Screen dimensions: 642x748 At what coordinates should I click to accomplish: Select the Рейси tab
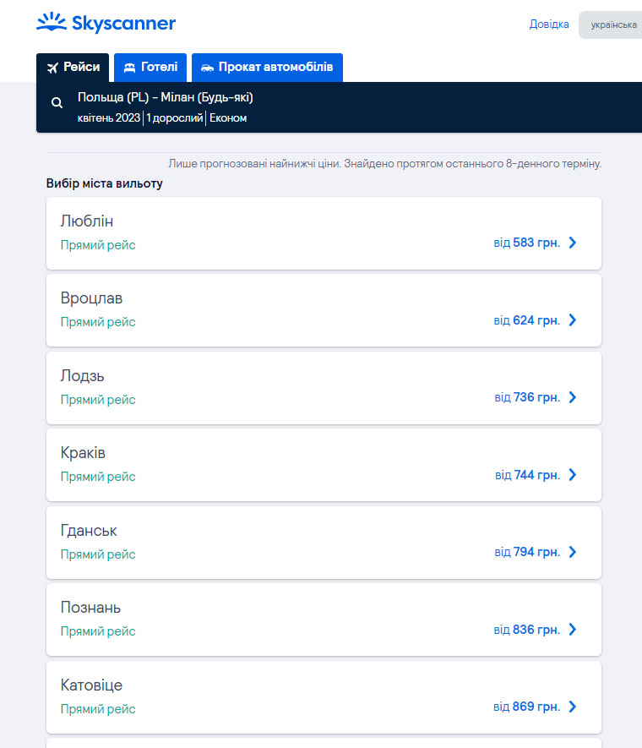[x=73, y=68]
